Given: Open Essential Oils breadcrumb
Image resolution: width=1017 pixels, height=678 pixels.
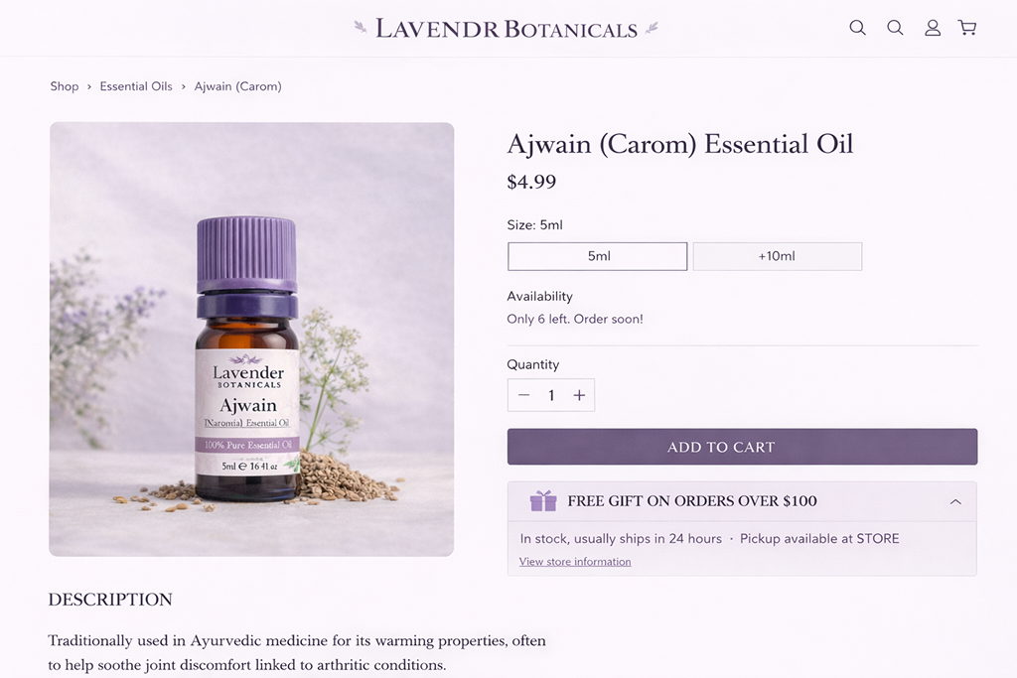Looking at the screenshot, I should tap(136, 86).
